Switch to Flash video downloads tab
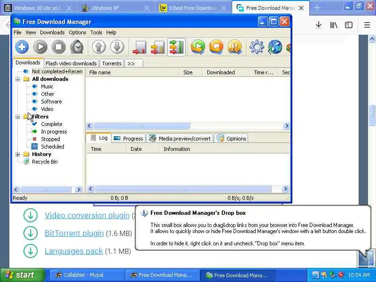 coord(71,63)
